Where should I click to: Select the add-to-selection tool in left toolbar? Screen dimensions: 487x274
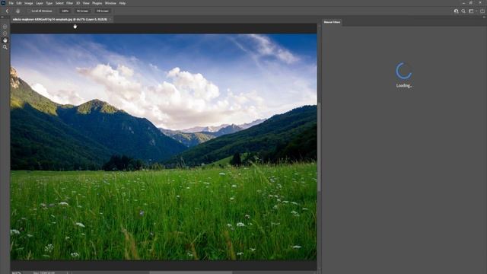coord(5,27)
